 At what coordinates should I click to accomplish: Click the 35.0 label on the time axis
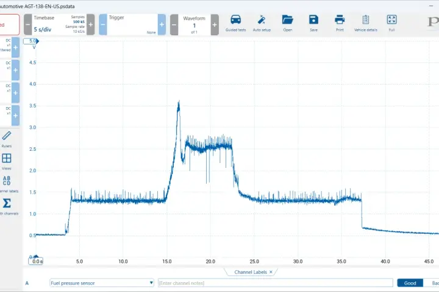(341, 261)
